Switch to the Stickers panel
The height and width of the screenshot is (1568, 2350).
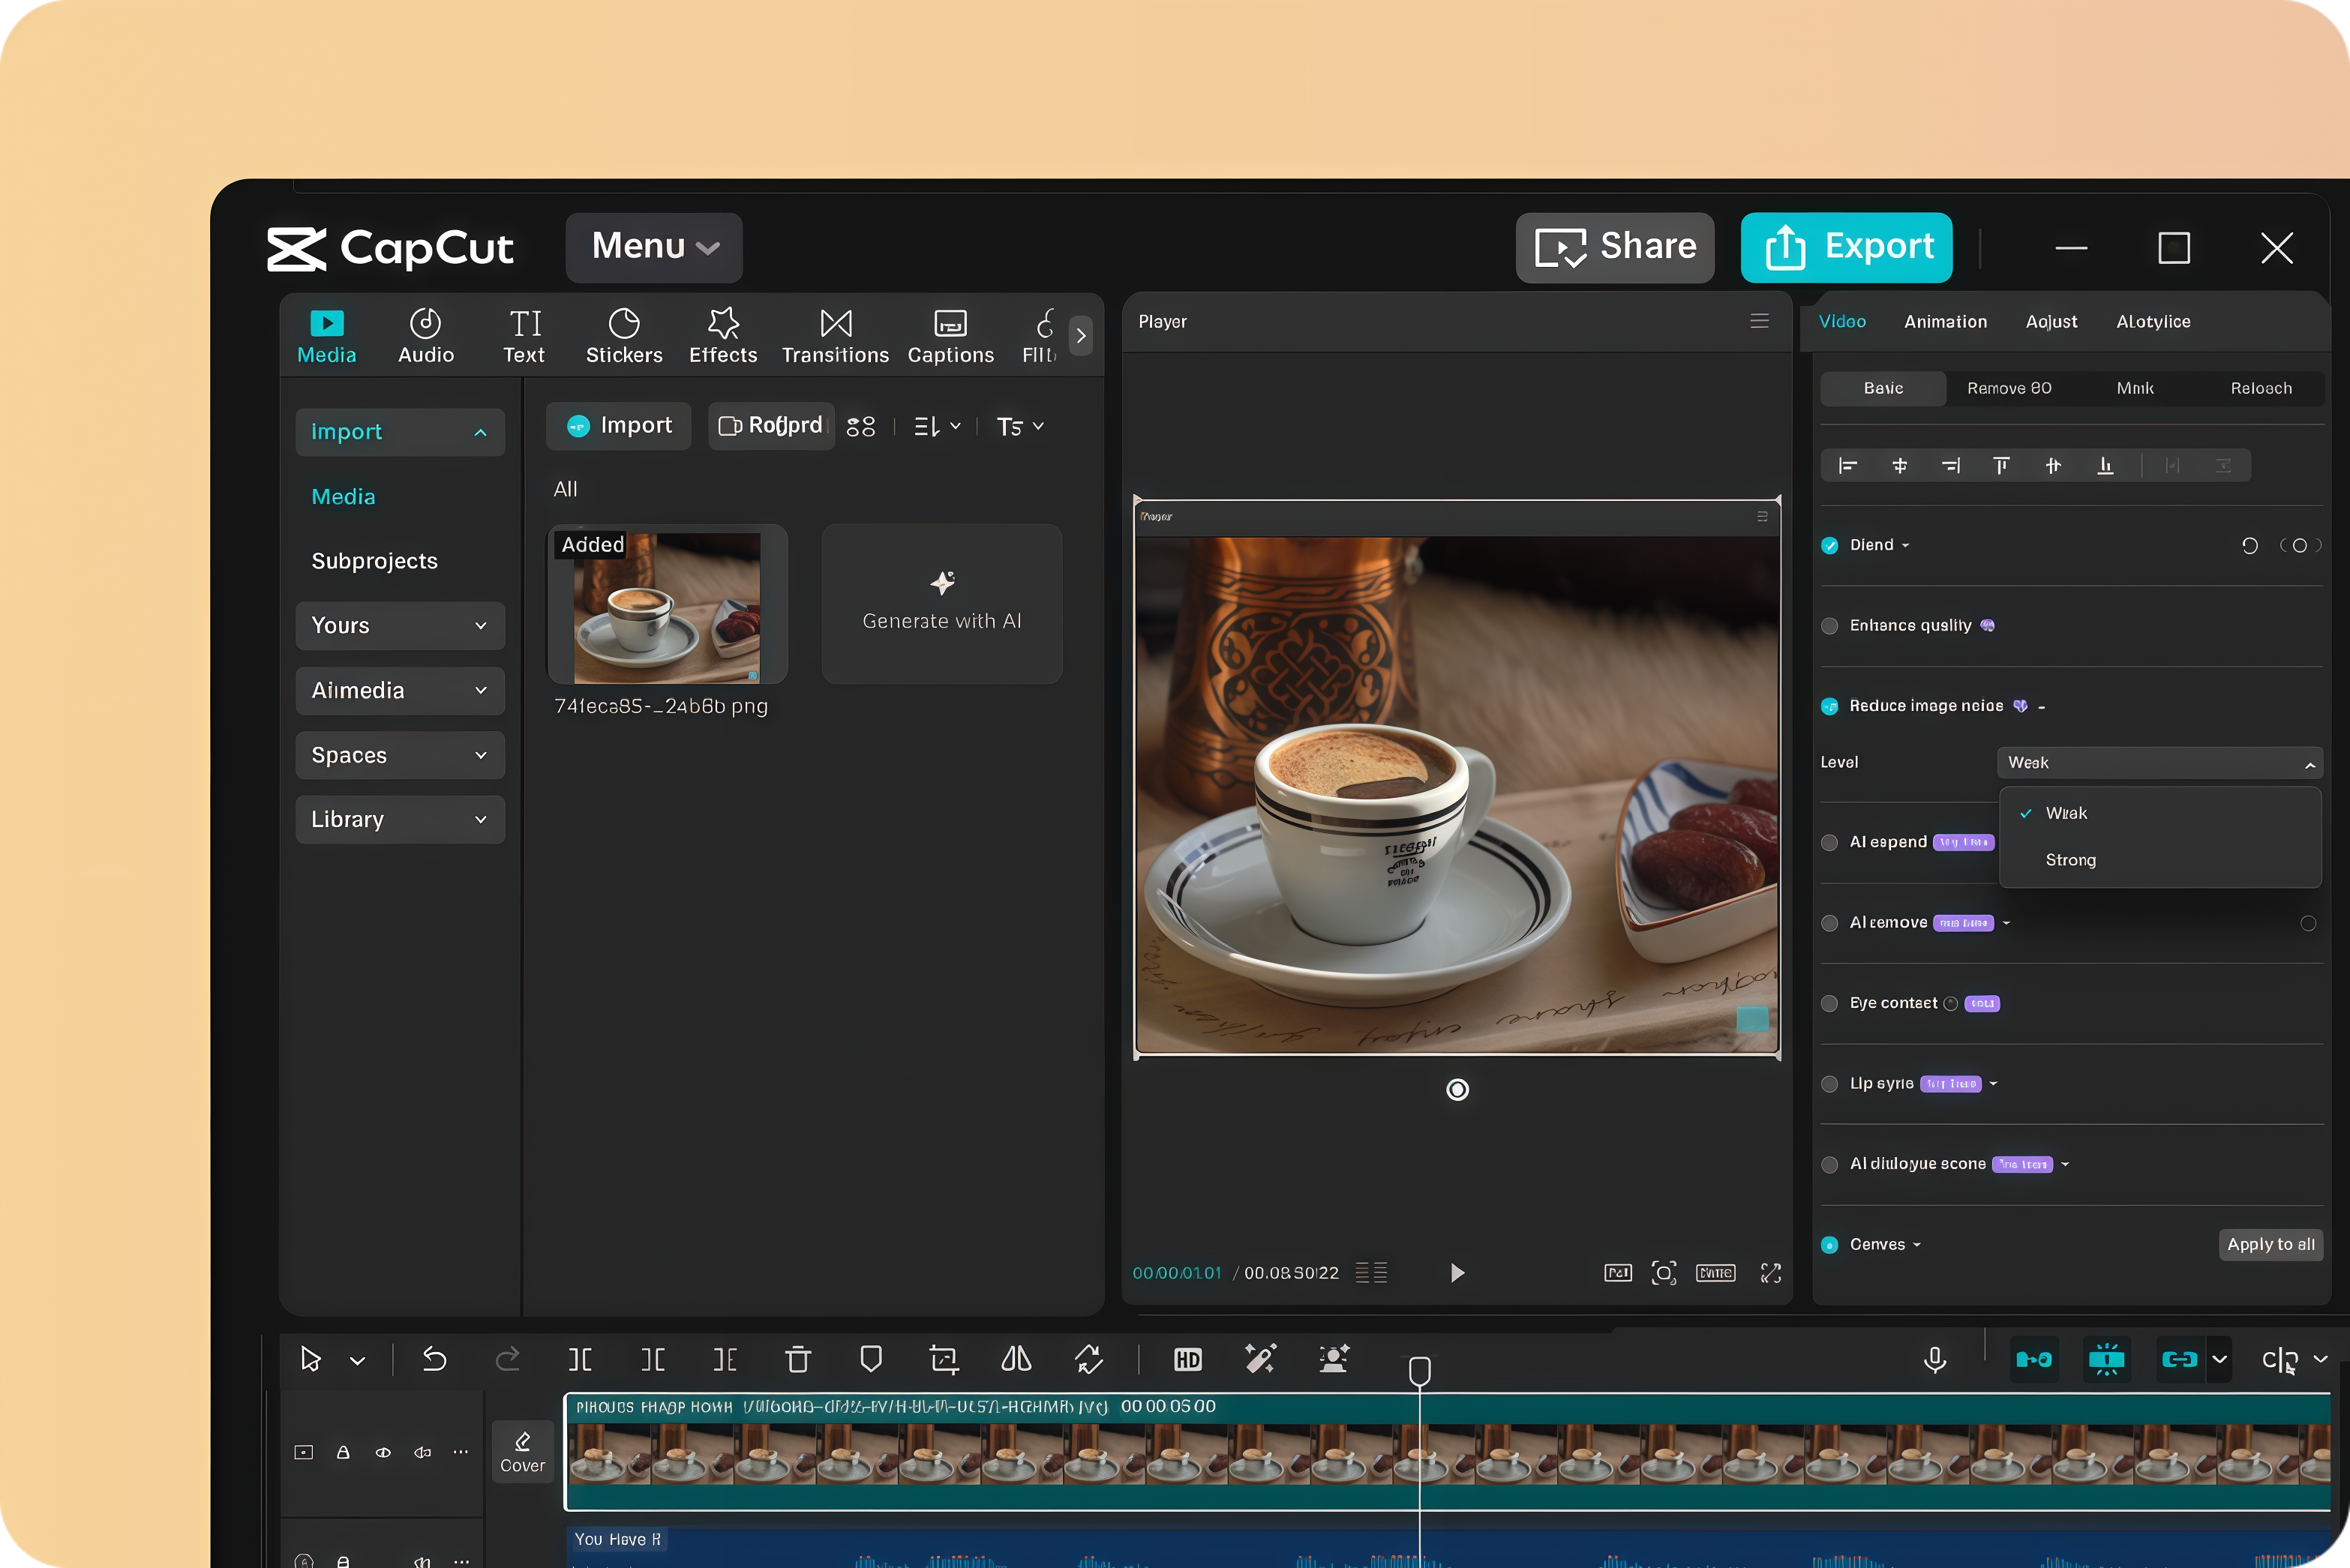point(623,335)
